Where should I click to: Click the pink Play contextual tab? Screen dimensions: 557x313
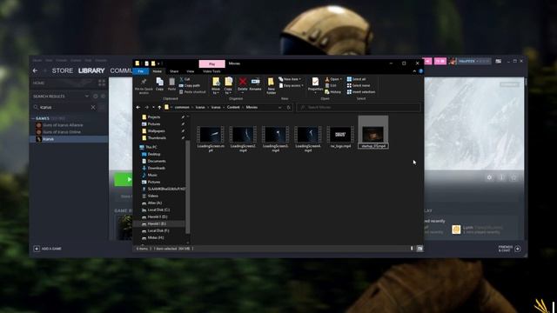click(212, 63)
